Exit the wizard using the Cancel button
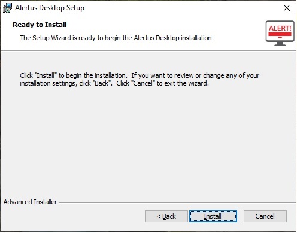The image size is (297, 233). click(265, 216)
